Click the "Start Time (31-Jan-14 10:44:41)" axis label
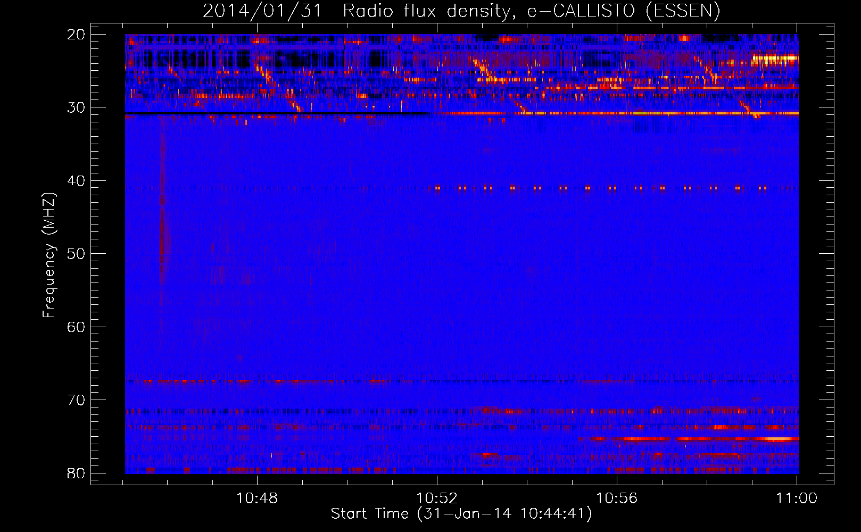The width and height of the screenshot is (861, 532). coord(461,514)
